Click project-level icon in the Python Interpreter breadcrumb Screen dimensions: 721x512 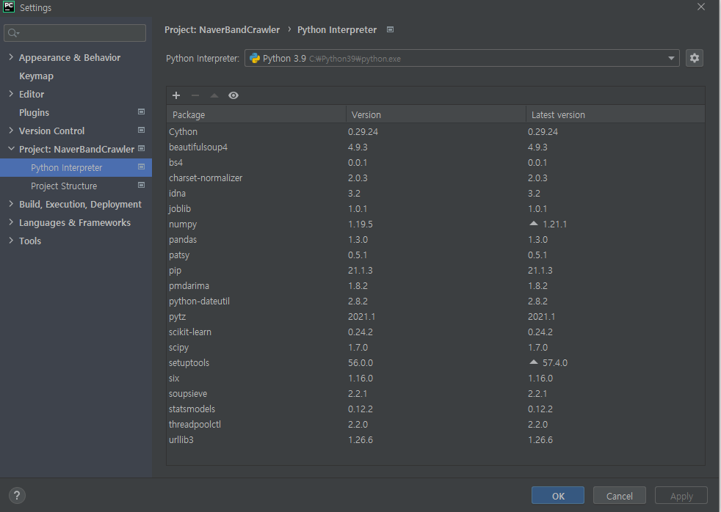coord(390,30)
